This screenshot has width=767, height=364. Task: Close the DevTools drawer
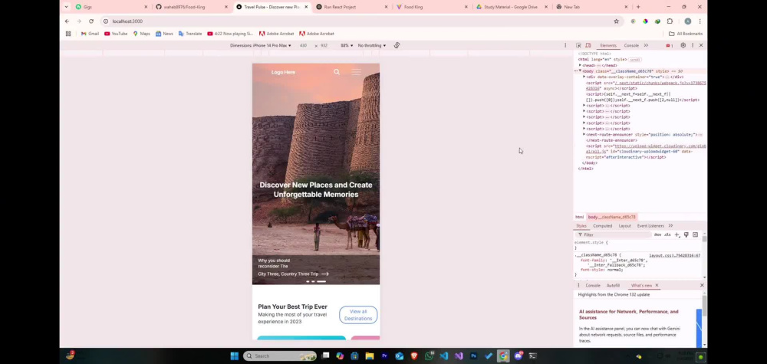click(x=702, y=285)
